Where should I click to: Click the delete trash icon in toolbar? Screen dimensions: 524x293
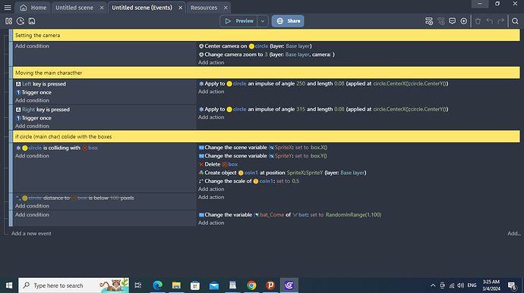click(x=478, y=21)
